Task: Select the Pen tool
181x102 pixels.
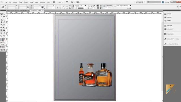Action: tap(1, 22)
